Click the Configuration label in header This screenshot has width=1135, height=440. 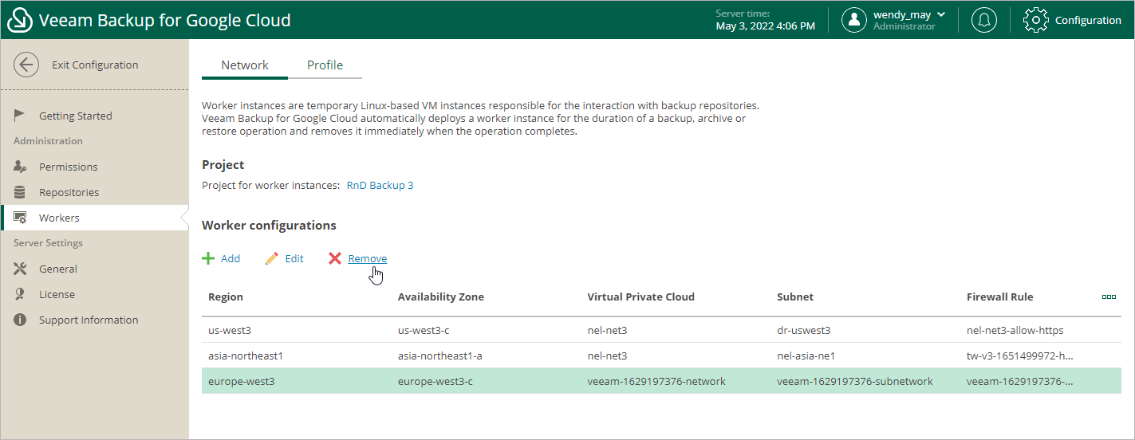[1088, 21]
